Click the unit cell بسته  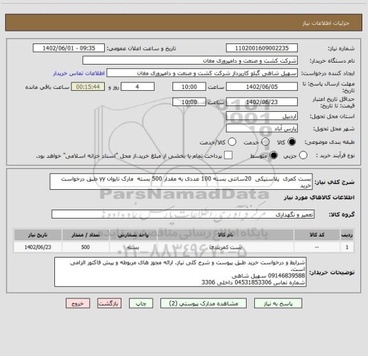[x=133, y=247]
